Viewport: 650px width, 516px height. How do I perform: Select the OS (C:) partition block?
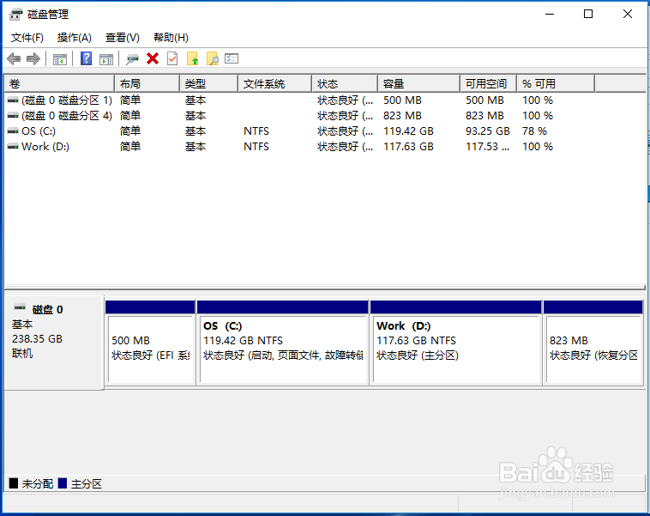pos(283,343)
